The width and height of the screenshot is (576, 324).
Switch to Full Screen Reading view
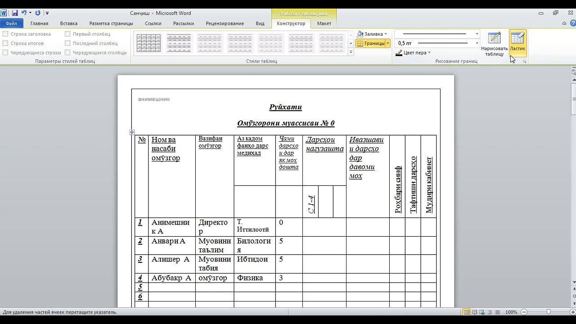tap(474, 312)
